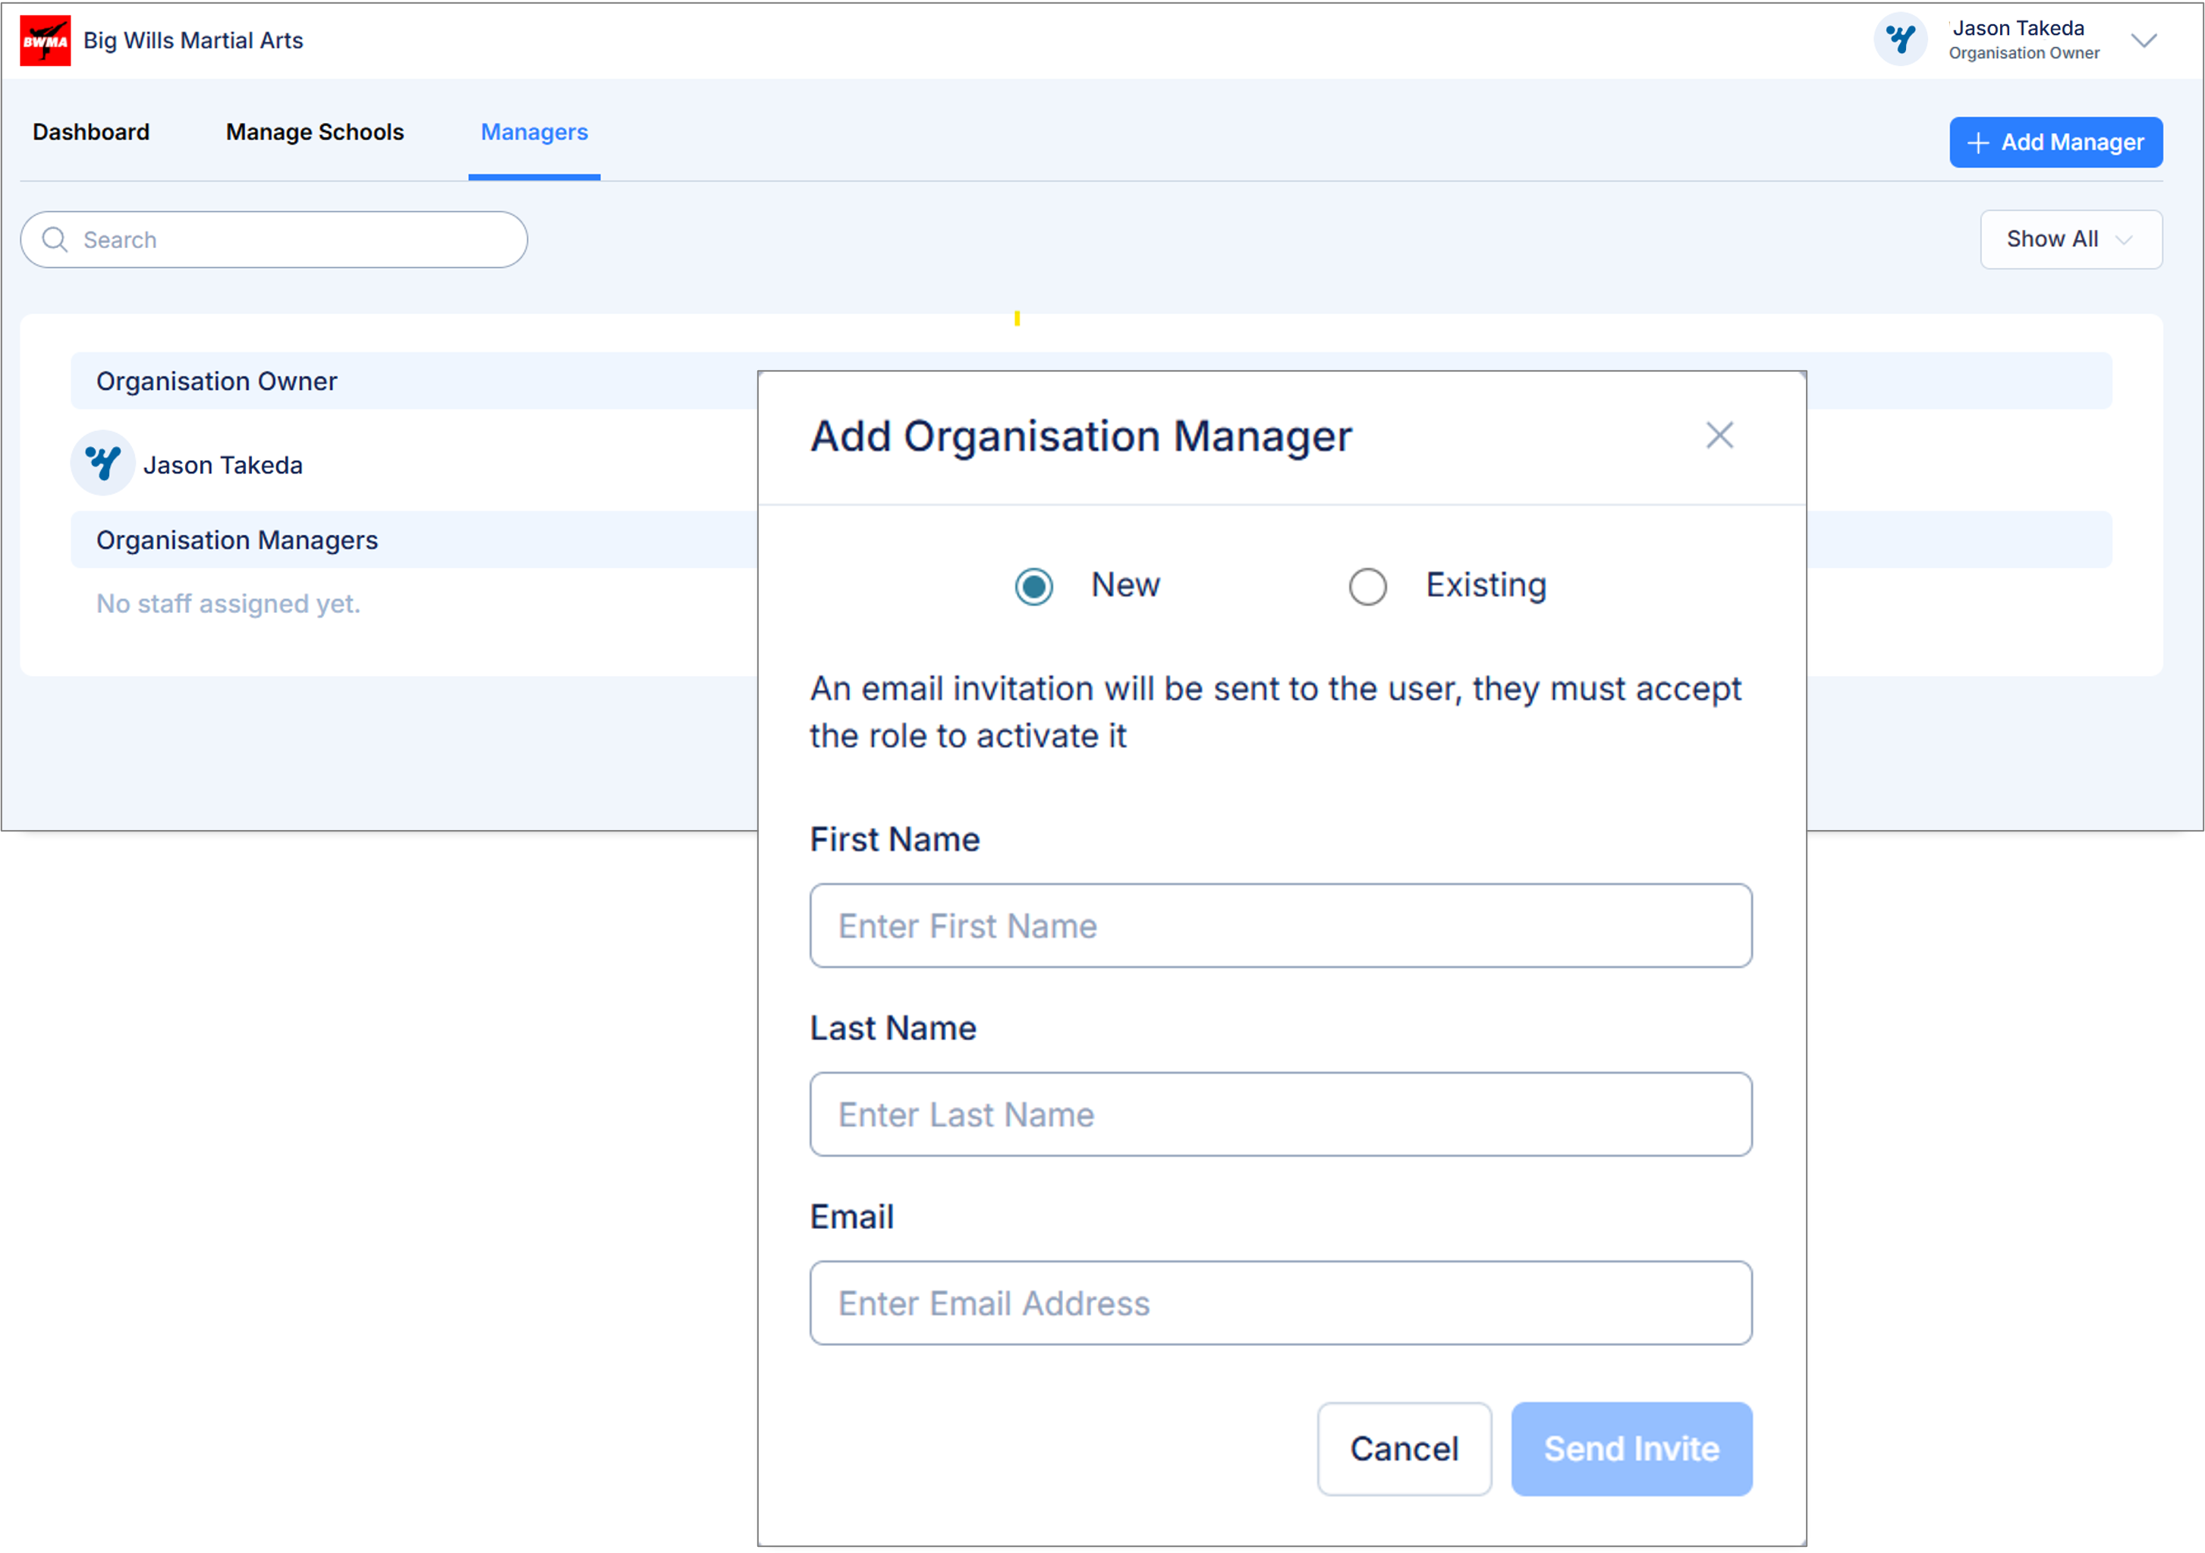2205x1553 pixels.
Task: Click the Enter Email Address field
Action: click(1280, 1303)
